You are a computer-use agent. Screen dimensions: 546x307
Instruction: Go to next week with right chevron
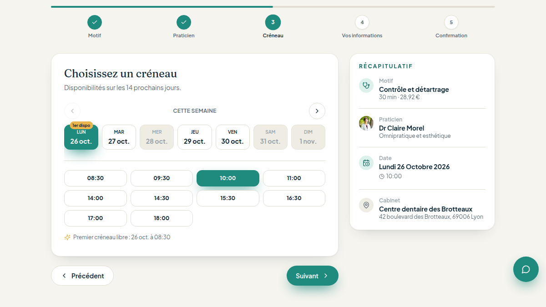(x=317, y=111)
